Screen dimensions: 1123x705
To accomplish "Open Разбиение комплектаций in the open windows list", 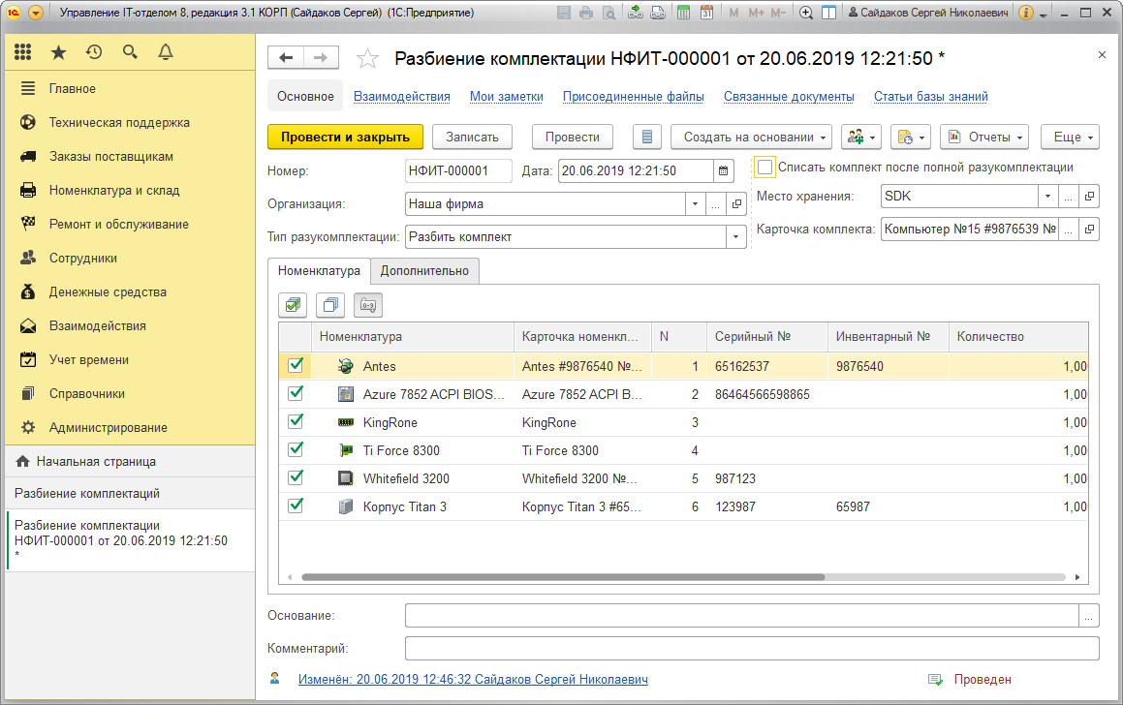I will (130, 493).
